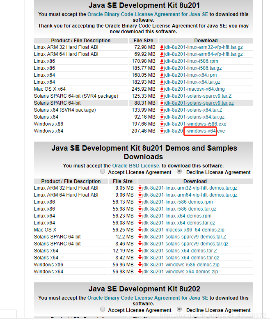This screenshot has width=270, height=323.
Task: Click download icon for jdk-8u201-solaris-sparcv9-demos.tar.Z
Action: tap(140, 237)
